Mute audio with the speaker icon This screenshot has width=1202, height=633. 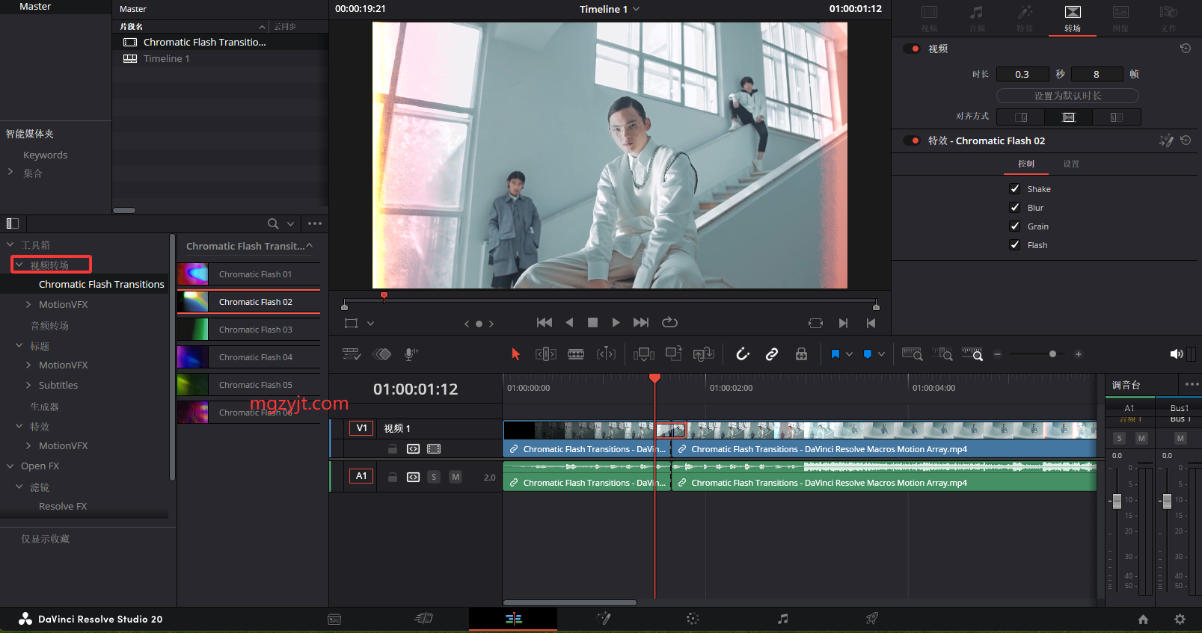pyautogui.click(x=1176, y=354)
